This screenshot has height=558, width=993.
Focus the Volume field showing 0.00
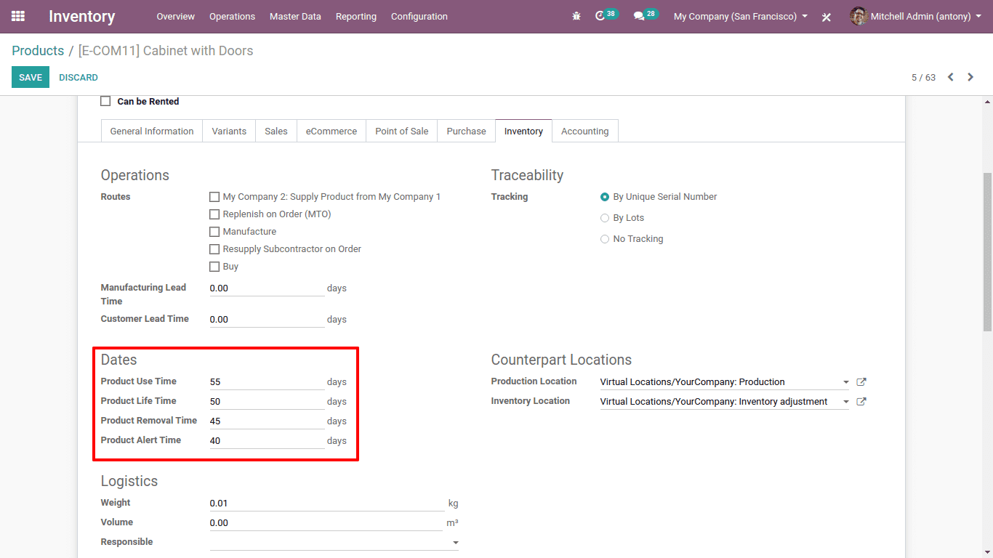[327, 523]
